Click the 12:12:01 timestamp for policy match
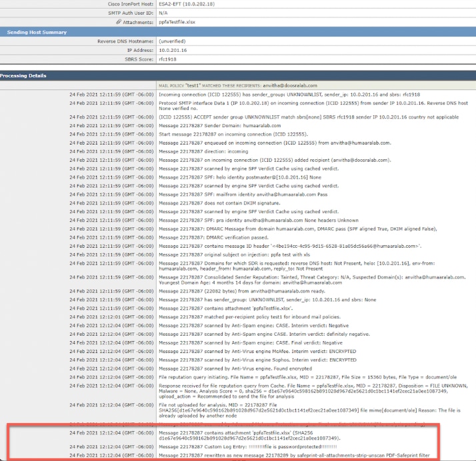This screenshot has height=461, width=476. pyautogui.click(x=111, y=317)
